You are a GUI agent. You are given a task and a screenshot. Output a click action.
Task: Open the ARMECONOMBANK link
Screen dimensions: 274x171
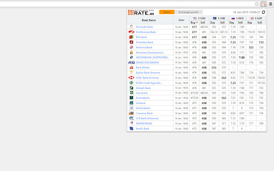pyautogui.click(x=147, y=62)
